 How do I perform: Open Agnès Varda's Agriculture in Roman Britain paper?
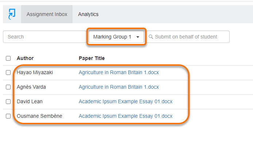[x=119, y=87]
